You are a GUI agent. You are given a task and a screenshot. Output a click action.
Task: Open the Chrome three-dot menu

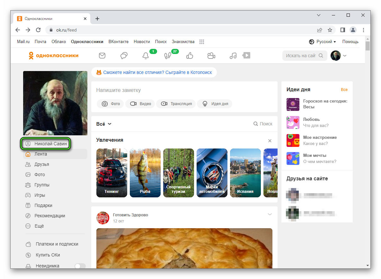[x=364, y=30]
